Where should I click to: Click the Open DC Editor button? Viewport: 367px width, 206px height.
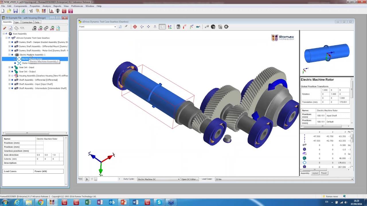coord(190,179)
